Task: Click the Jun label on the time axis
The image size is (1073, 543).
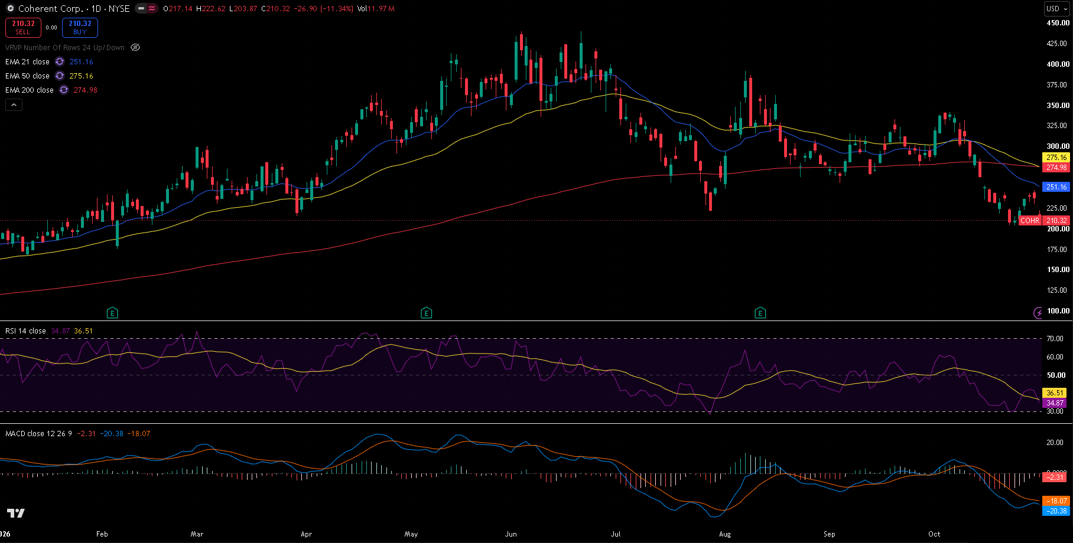Action: click(511, 534)
